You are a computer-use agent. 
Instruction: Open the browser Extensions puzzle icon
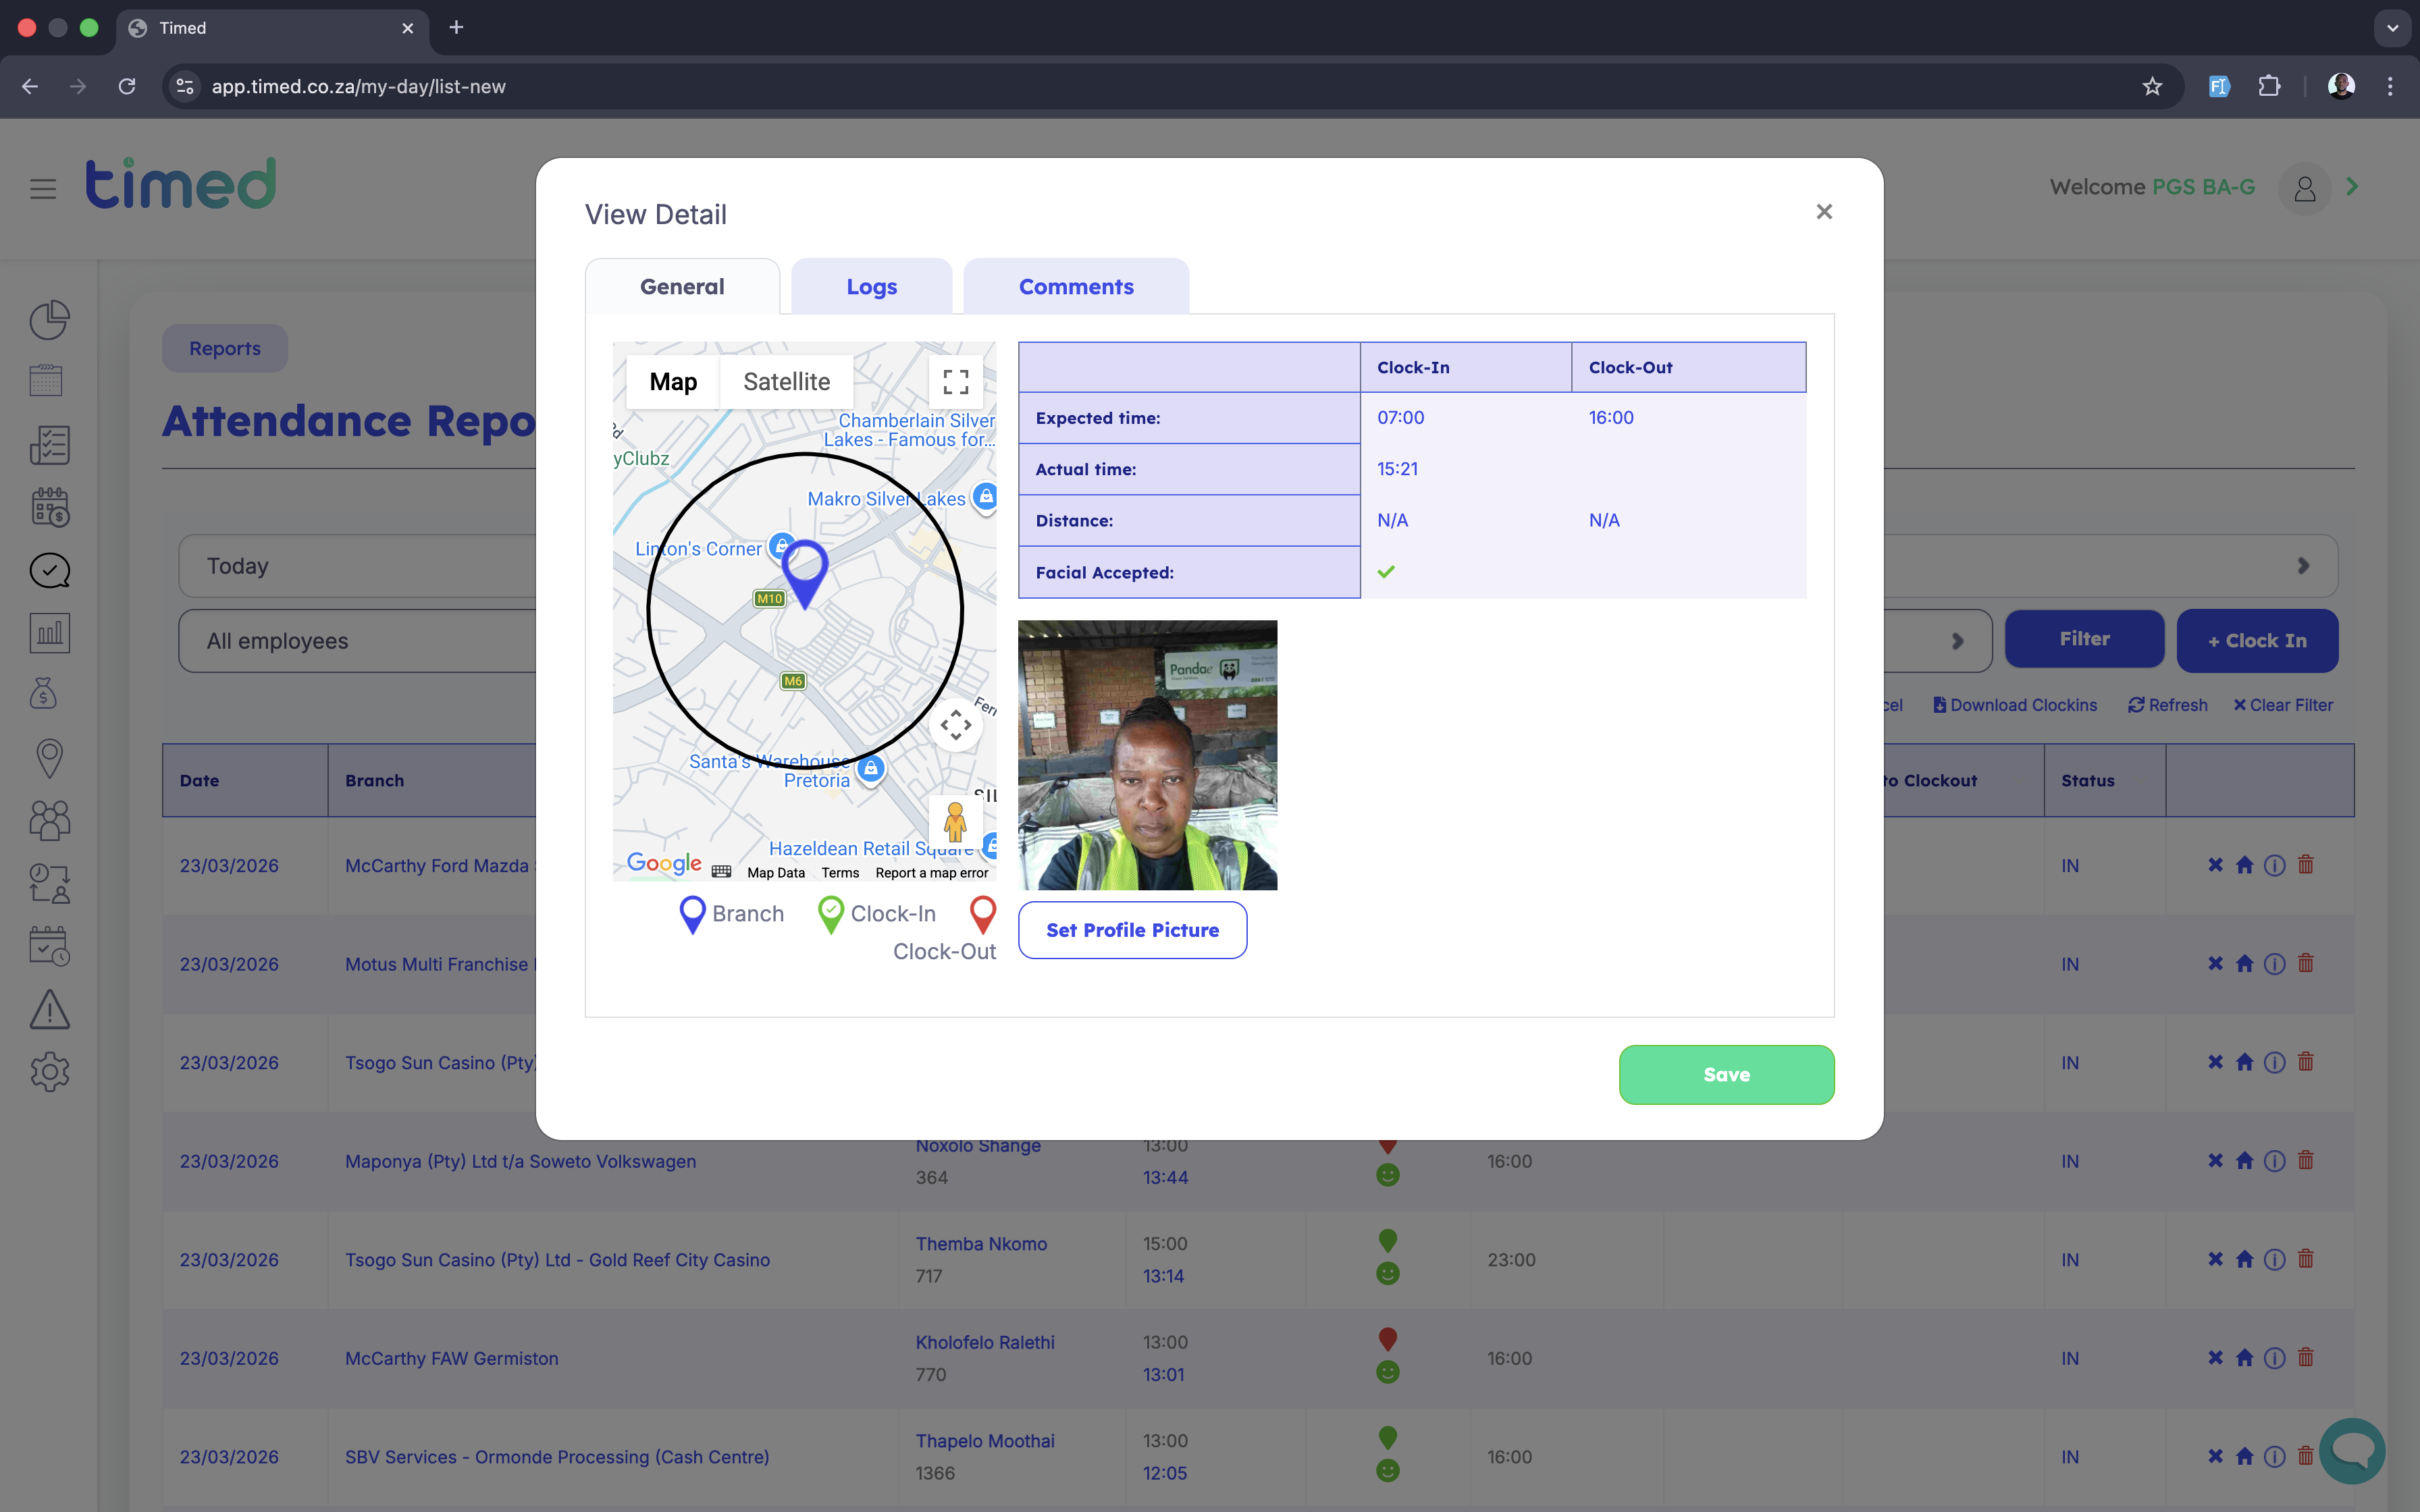[2270, 87]
